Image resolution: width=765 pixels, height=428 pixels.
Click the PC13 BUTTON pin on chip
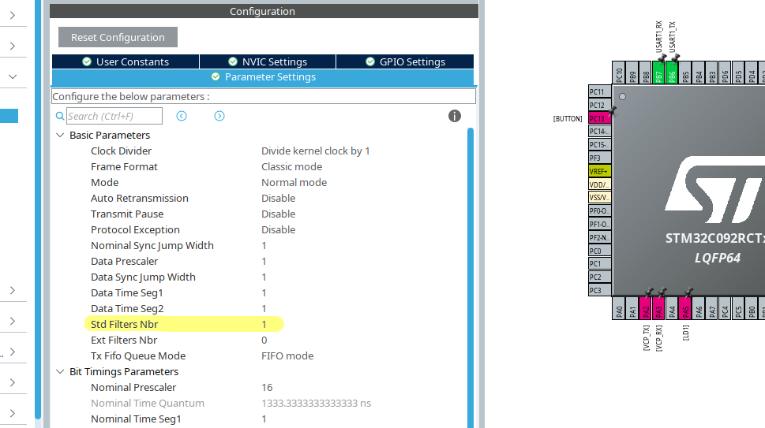click(598, 118)
